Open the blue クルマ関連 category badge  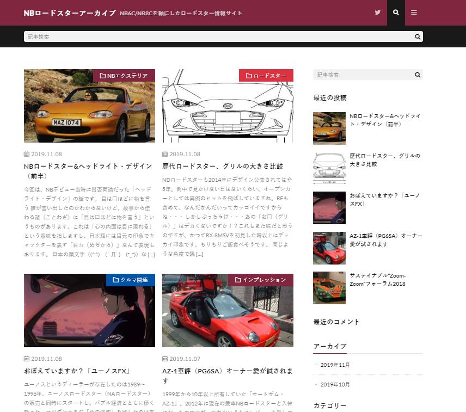click(x=131, y=280)
